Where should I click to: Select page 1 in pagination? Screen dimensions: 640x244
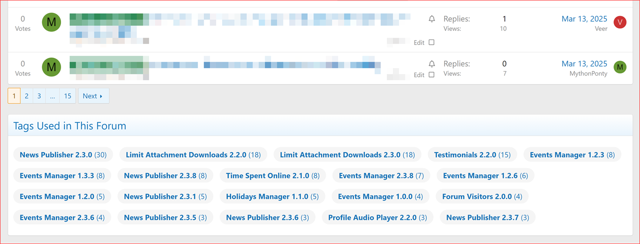pyautogui.click(x=14, y=96)
